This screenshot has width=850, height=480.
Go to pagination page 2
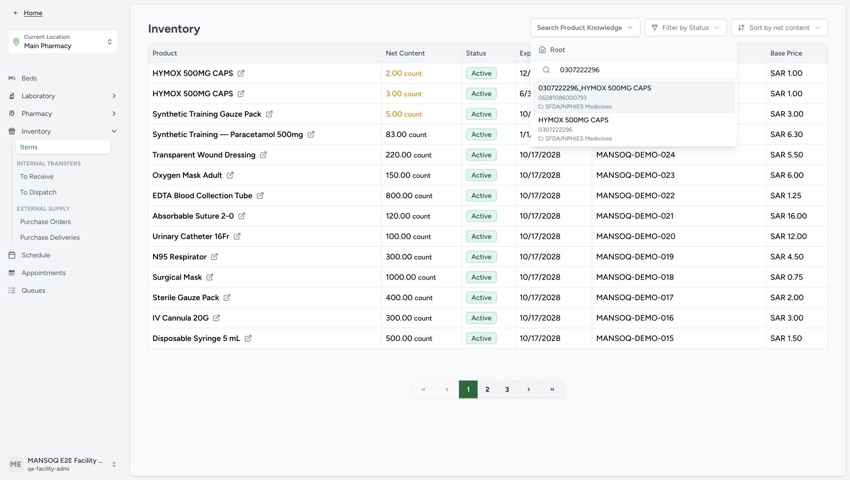(x=487, y=389)
